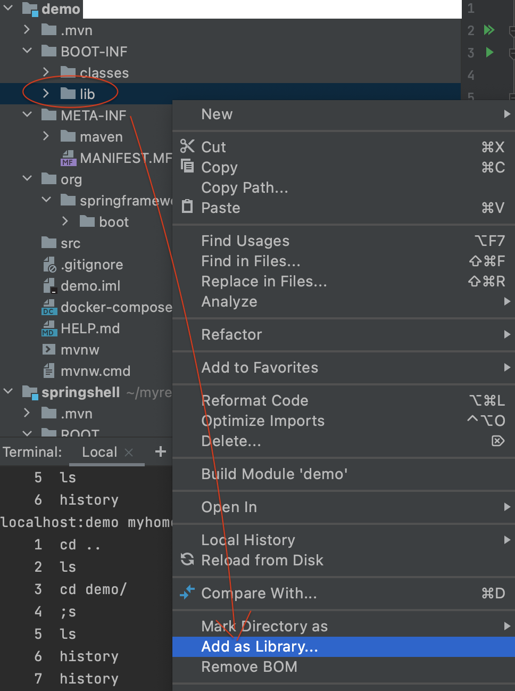Click the Cut scissors icon

(x=187, y=146)
